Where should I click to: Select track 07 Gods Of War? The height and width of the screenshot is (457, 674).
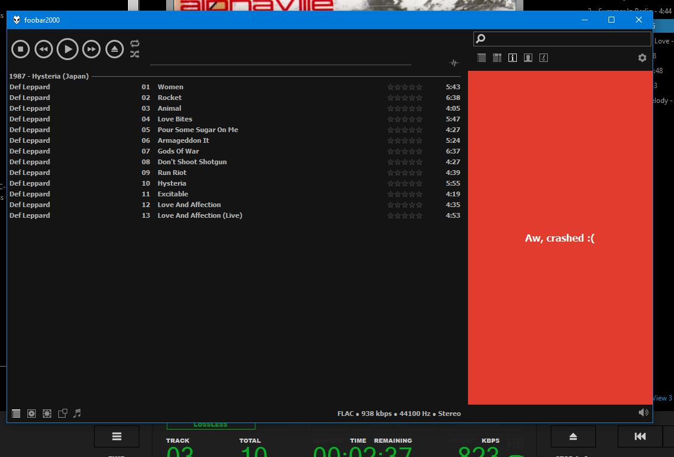235,151
